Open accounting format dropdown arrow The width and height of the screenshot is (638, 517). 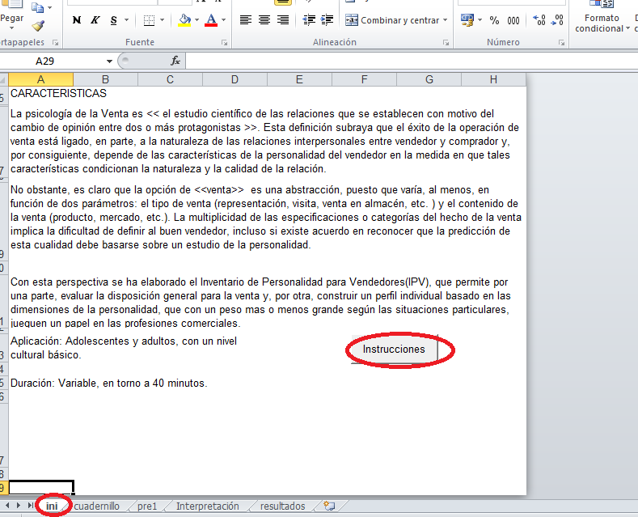click(480, 20)
